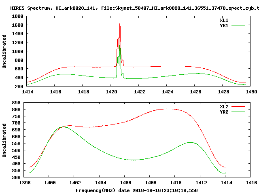Click the HIRES Spectrum plot title
Screen dimensions: 259x194
tap(135, 8)
